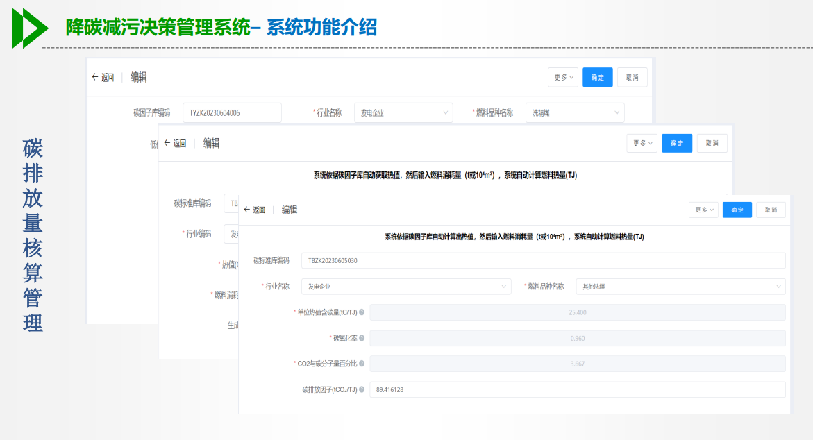
Task: Click the 编辑 title in the front window
Action: pos(290,210)
